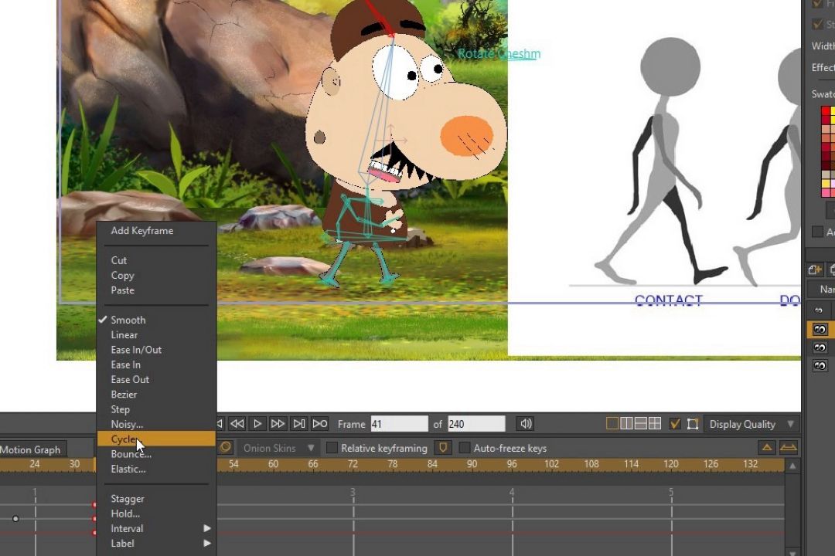Select Step interpolation
Viewport: 835px width, 556px height.
[156, 409]
